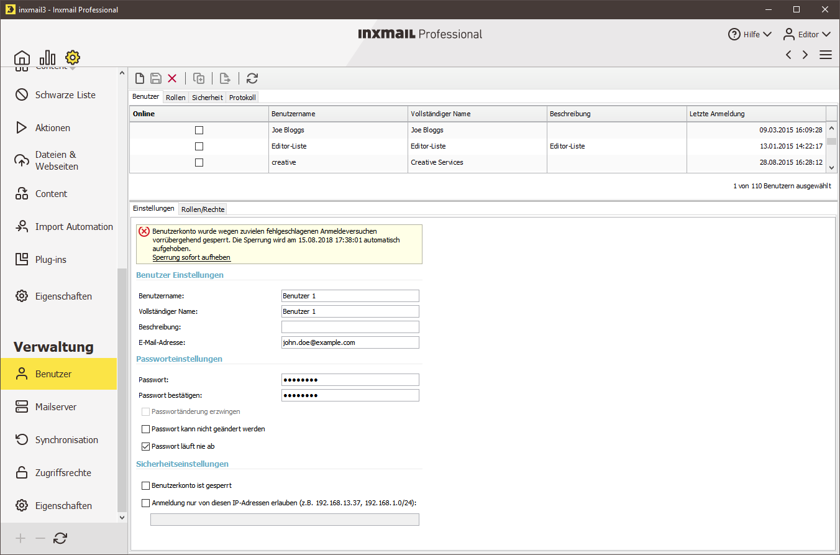840x555 pixels.
Task: Select the Einstellungen tab
Action: tap(153, 209)
